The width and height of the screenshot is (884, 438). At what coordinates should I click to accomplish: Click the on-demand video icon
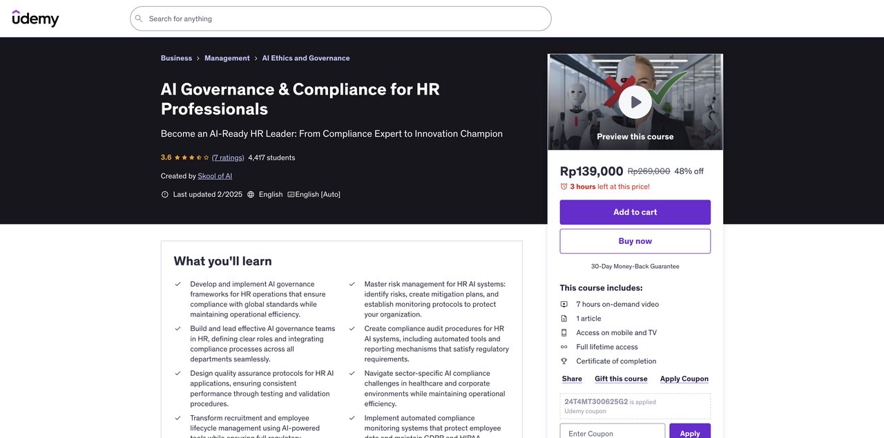564,304
